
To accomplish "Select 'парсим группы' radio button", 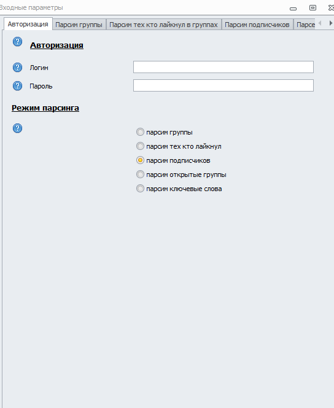I will tap(140, 132).
